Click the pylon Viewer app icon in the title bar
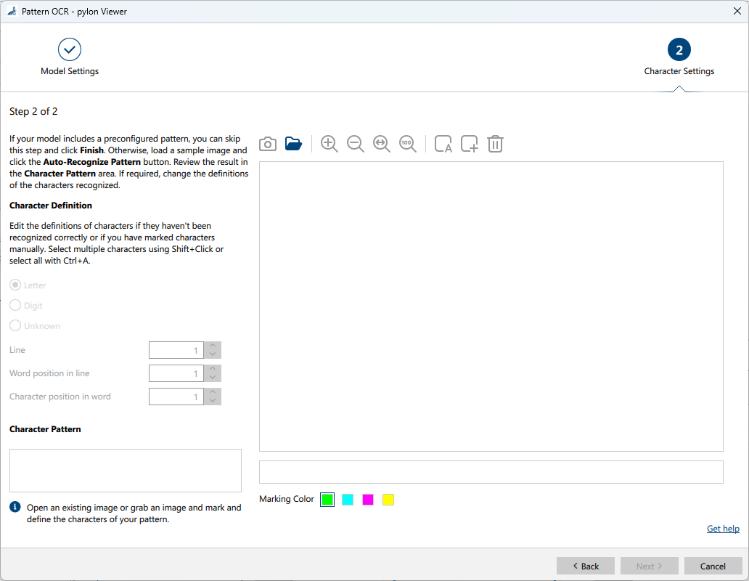The width and height of the screenshot is (749, 581). tap(12, 11)
